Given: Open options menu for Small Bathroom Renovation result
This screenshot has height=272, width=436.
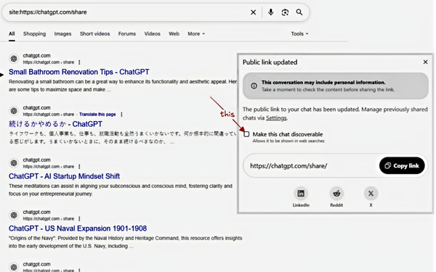Looking at the screenshot, I should pyautogui.click(x=79, y=62).
